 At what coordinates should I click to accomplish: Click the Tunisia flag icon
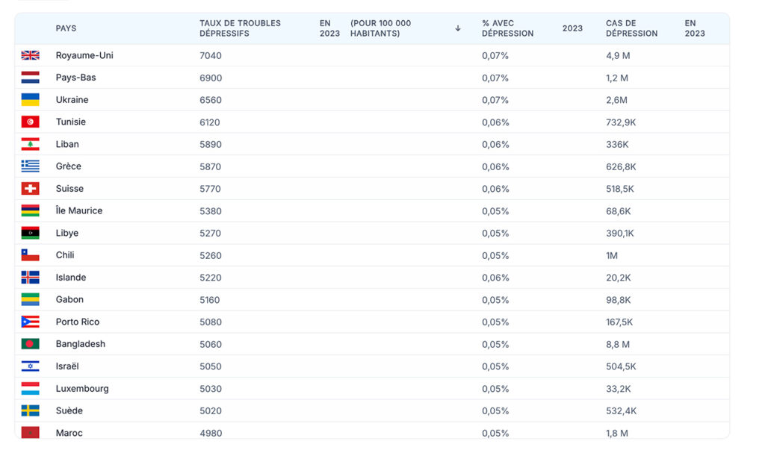tap(30, 122)
